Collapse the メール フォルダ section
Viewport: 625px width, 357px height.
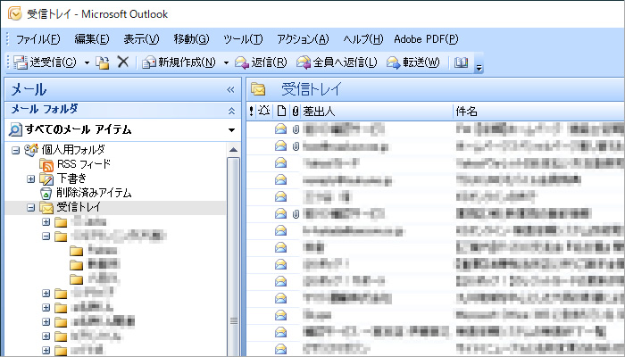(231, 112)
